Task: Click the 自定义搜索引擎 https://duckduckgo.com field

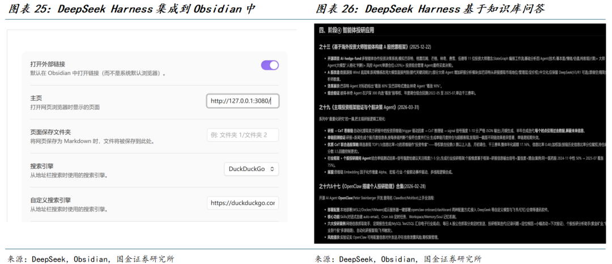Action: (243, 203)
